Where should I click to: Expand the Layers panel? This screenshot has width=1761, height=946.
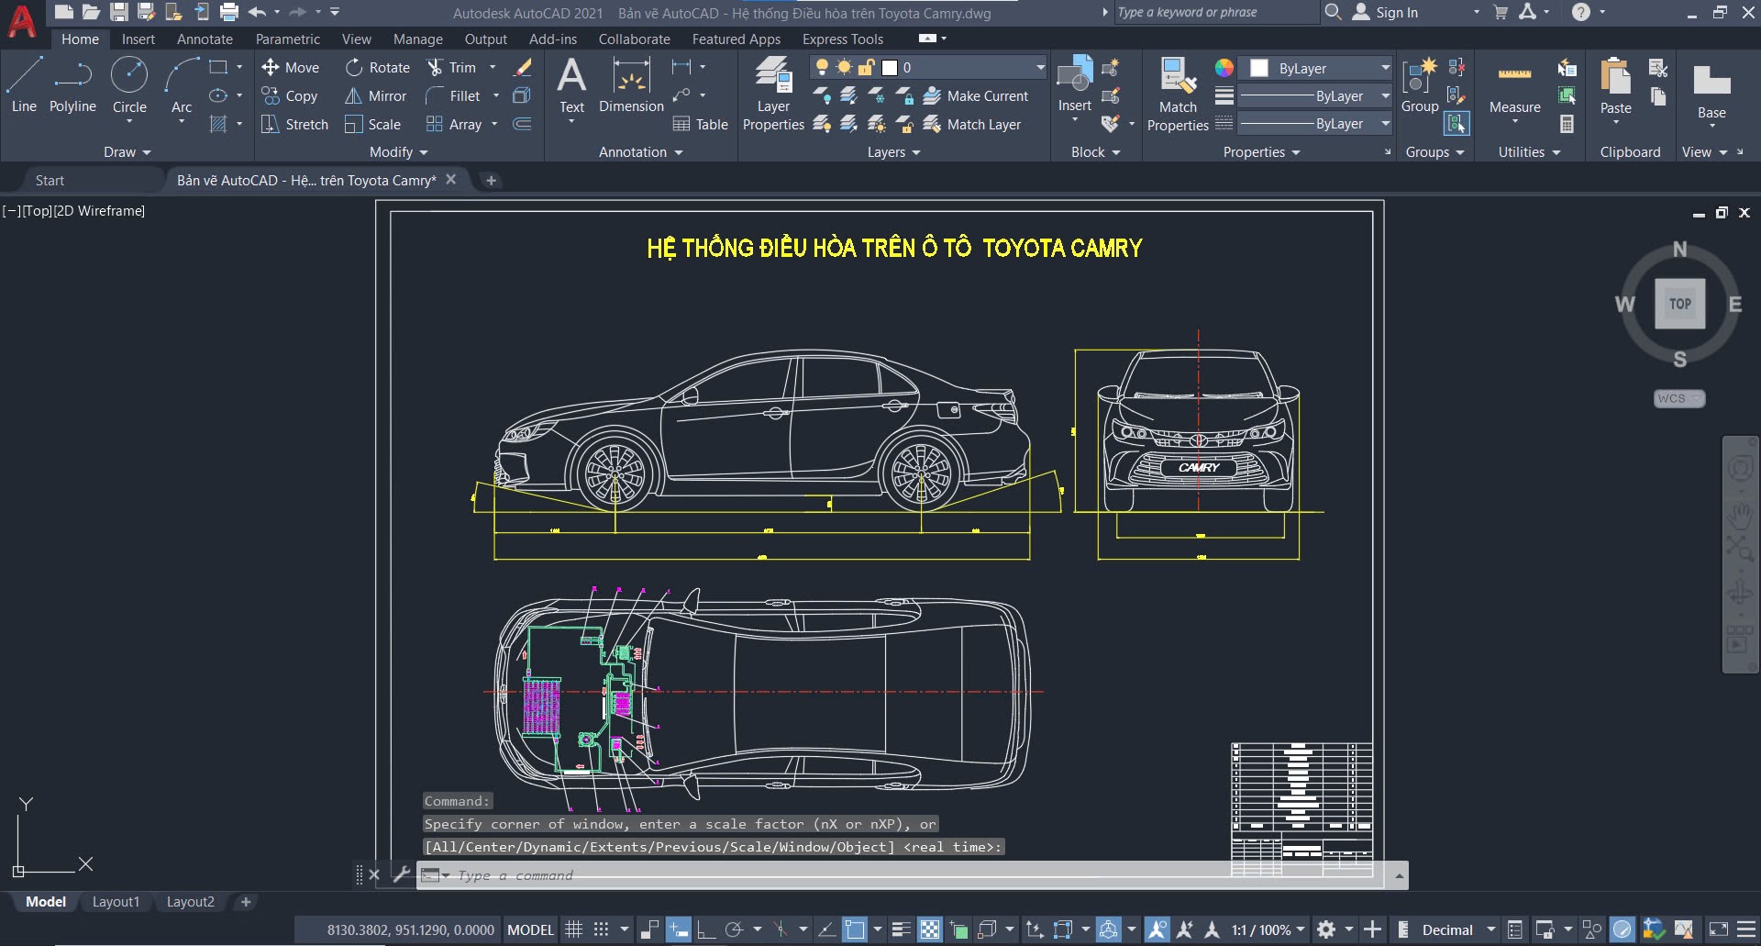(x=893, y=152)
